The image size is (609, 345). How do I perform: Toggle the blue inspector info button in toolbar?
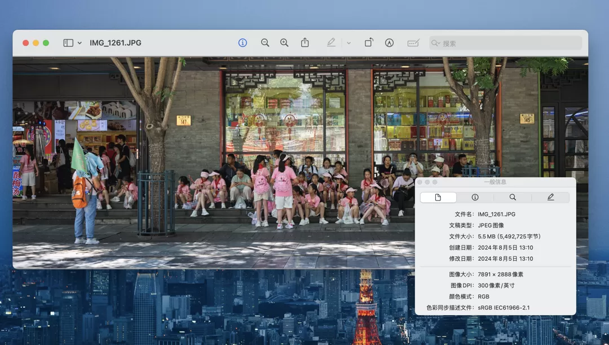pos(242,43)
